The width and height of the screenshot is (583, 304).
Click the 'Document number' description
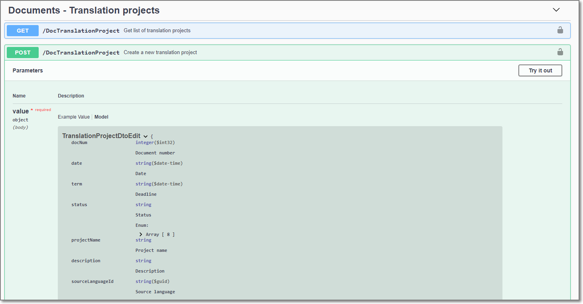click(155, 153)
